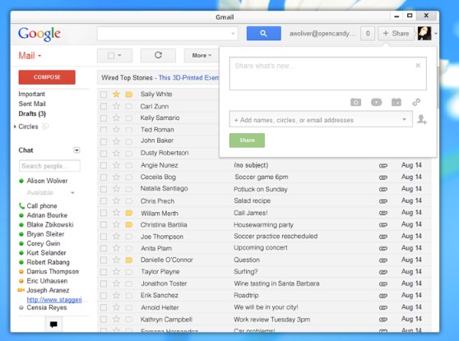Select the Dusty Robertson checkbox
The width and height of the screenshot is (459, 341).
(x=104, y=154)
